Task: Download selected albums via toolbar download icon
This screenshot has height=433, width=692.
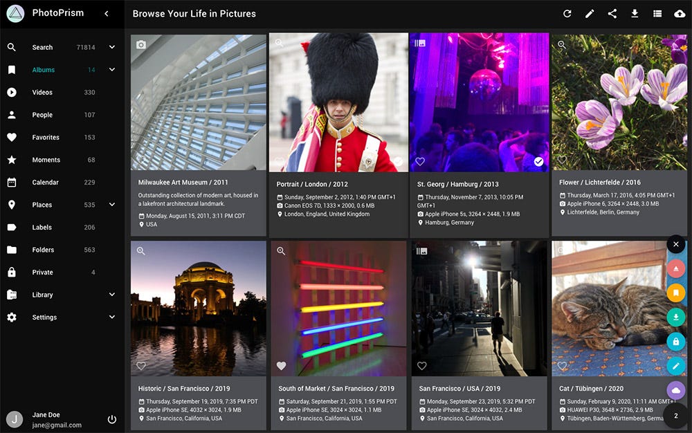Action: point(635,13)
